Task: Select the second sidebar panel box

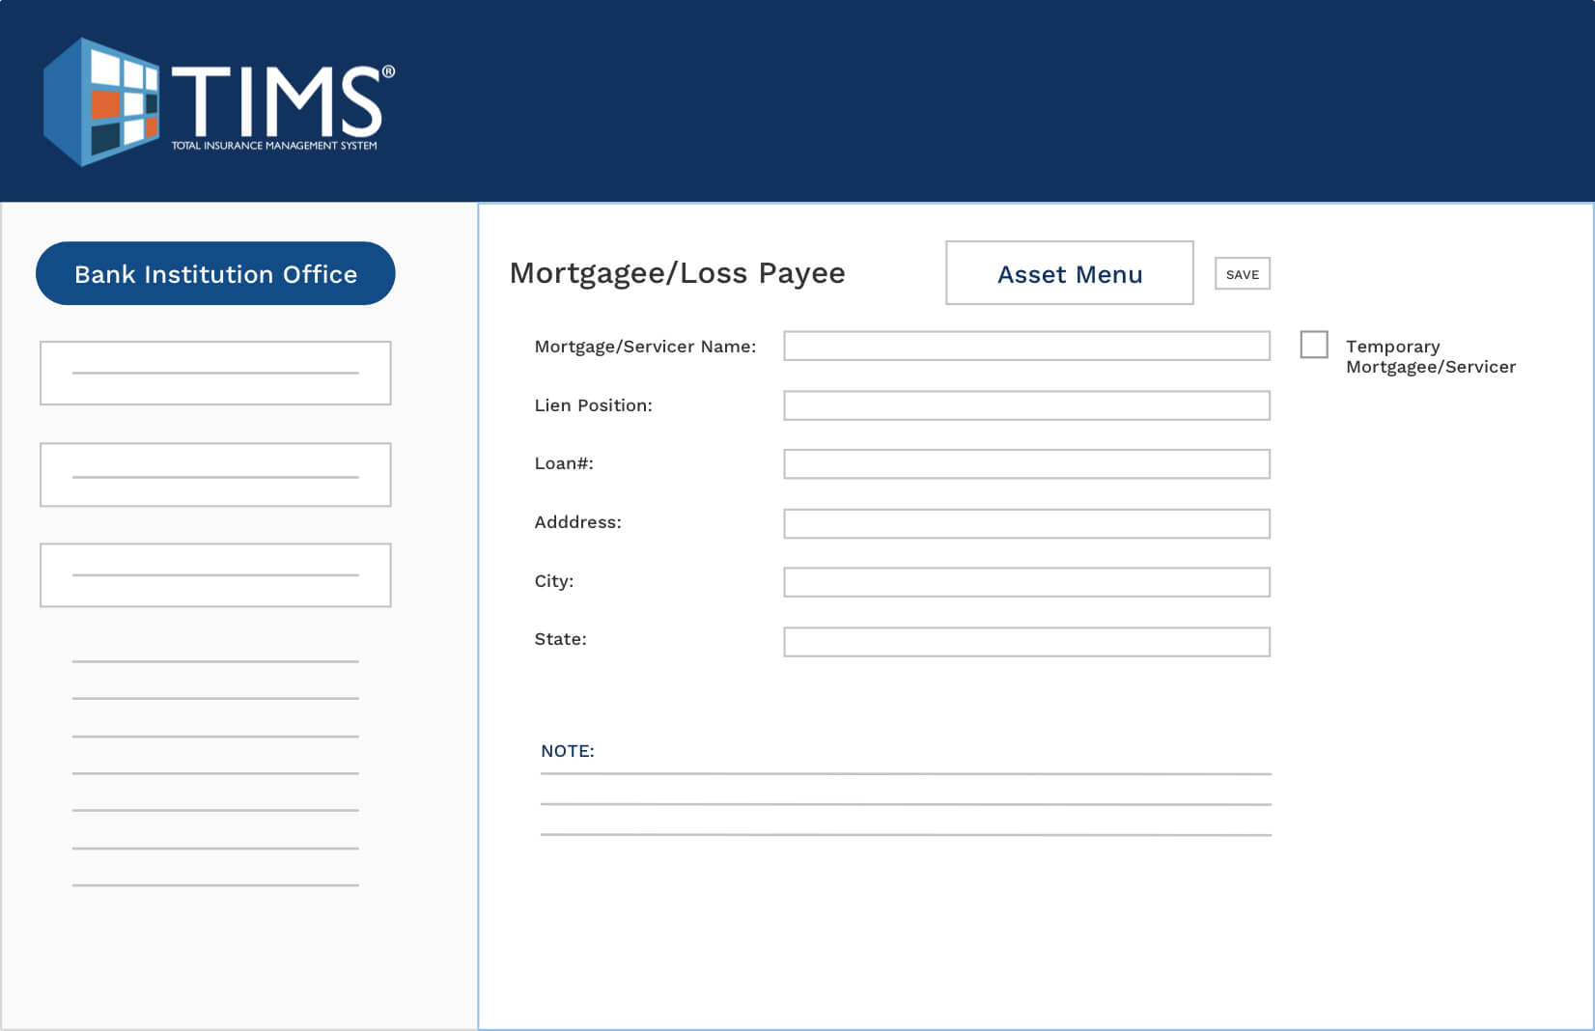Action: 214,474
